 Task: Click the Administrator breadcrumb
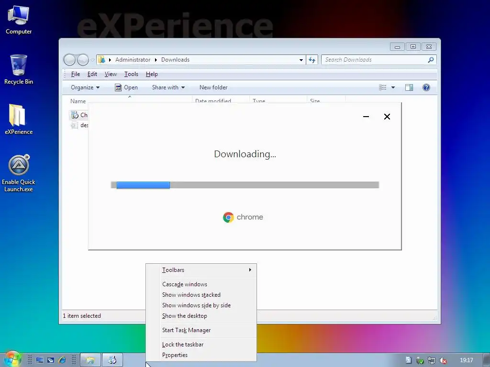[x=133, y=60]
